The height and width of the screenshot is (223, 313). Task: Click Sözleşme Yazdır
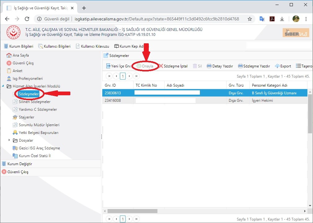254,66
